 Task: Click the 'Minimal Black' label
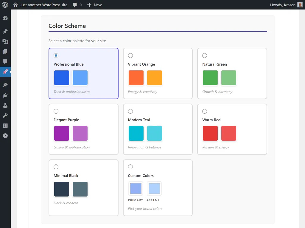[66, 175]
